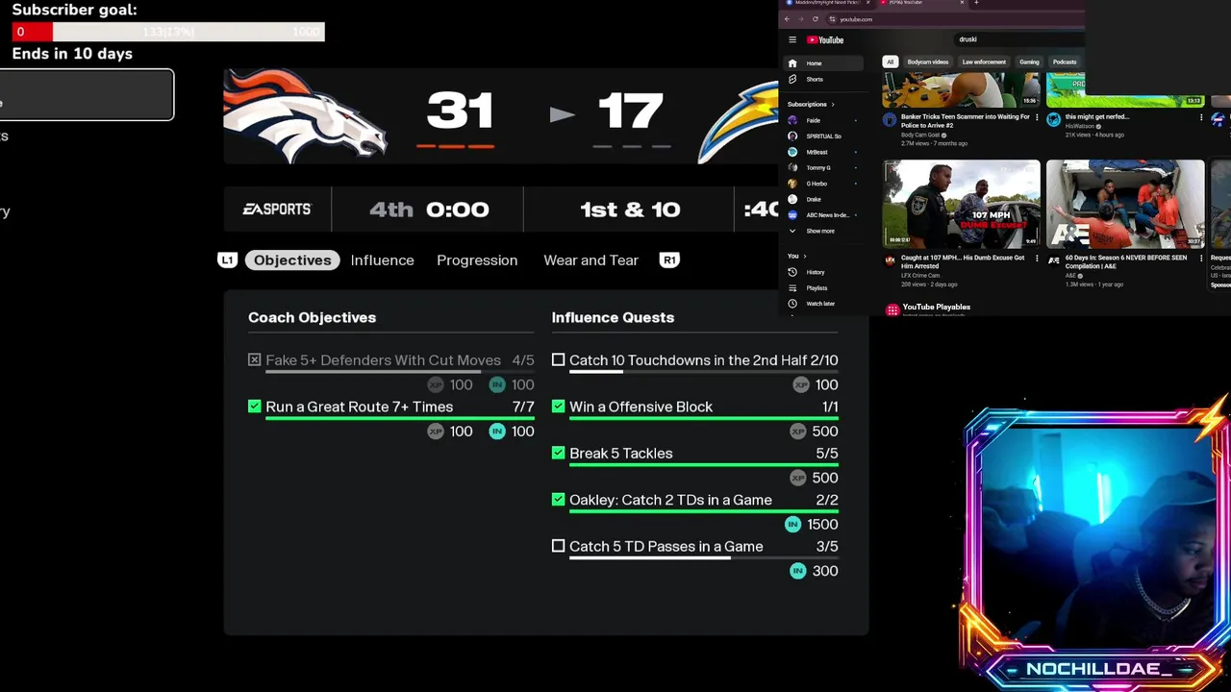
Task: Toggle Win a Offensive Block checkbox
Action: click(558, 407)
